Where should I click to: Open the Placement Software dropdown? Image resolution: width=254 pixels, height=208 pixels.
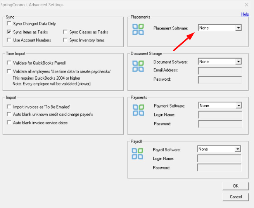238,28
